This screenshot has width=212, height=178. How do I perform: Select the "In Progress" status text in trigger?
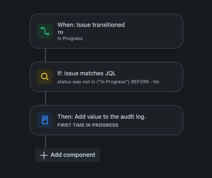pos(70,39)
